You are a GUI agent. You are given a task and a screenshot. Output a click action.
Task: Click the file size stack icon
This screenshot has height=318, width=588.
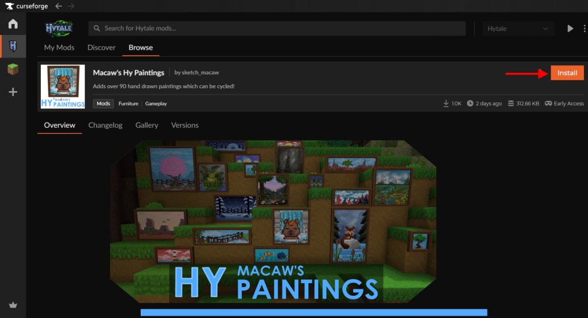point(510,103)
